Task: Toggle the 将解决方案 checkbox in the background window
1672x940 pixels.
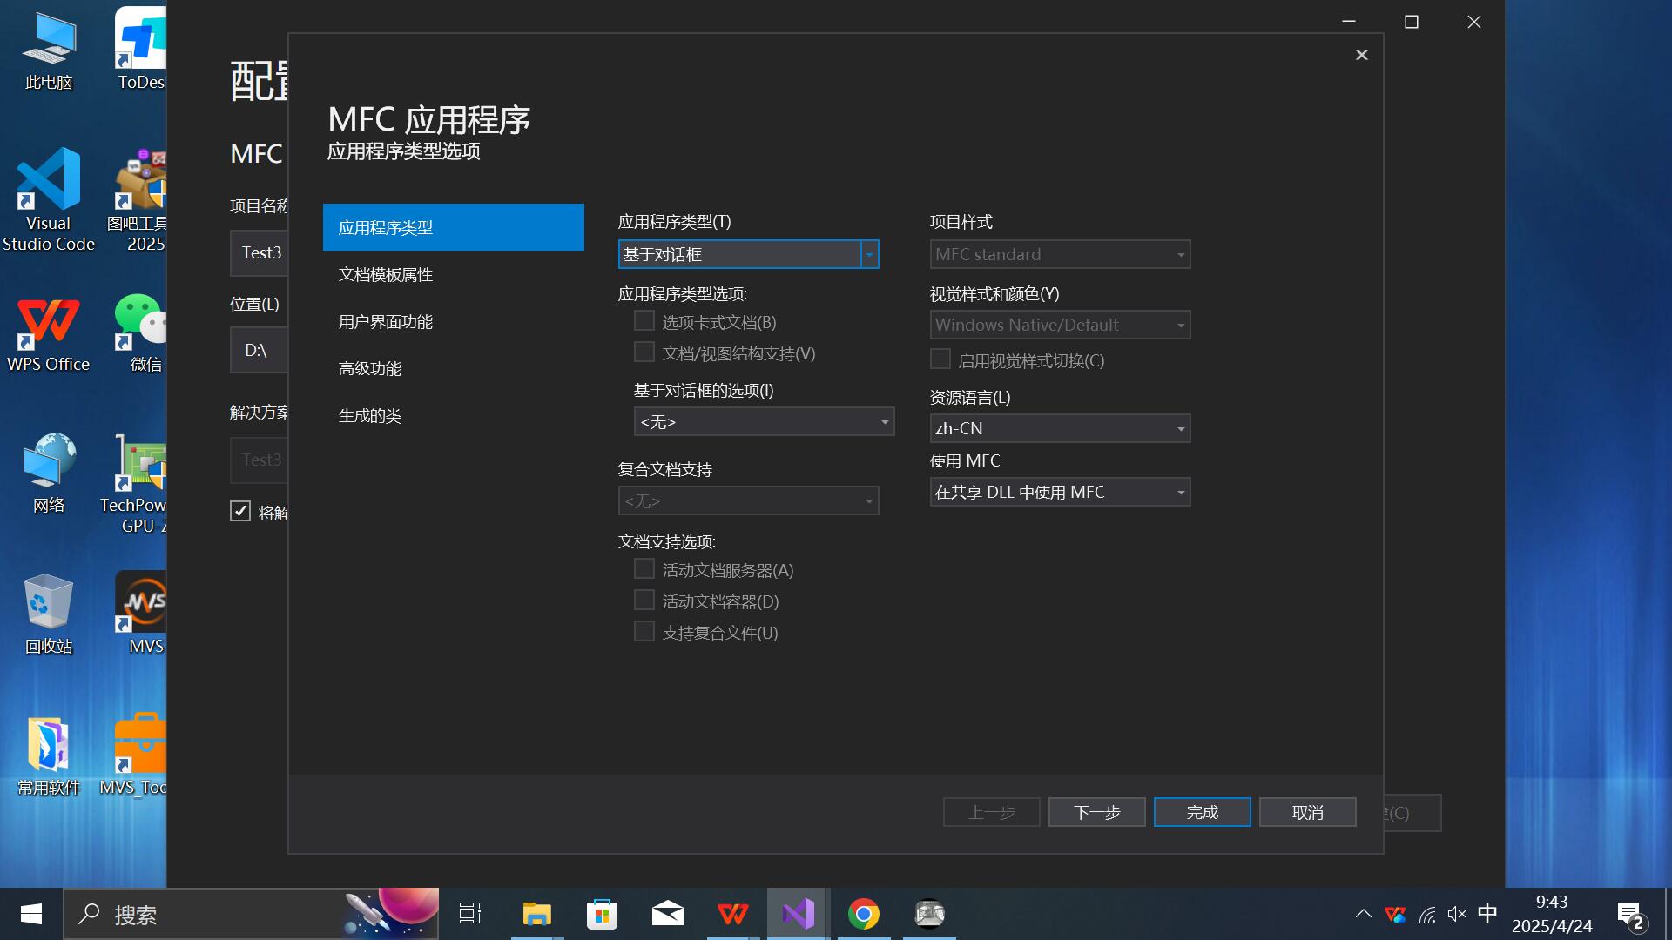Action: click(240, 511)
